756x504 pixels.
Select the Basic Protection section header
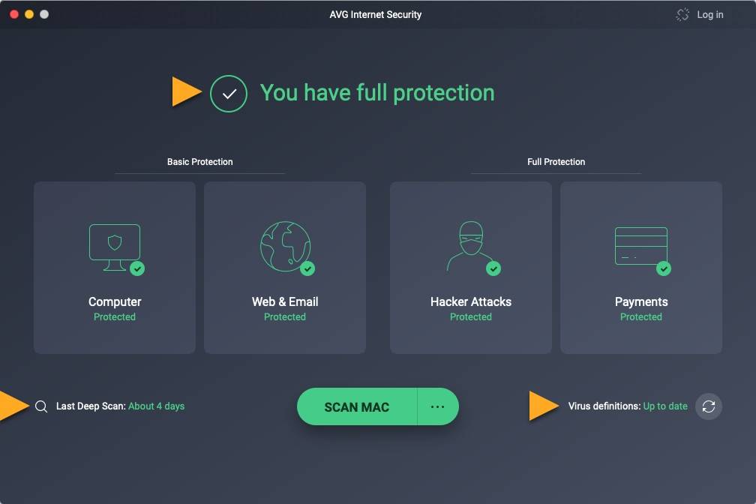(x=199, y=161)
